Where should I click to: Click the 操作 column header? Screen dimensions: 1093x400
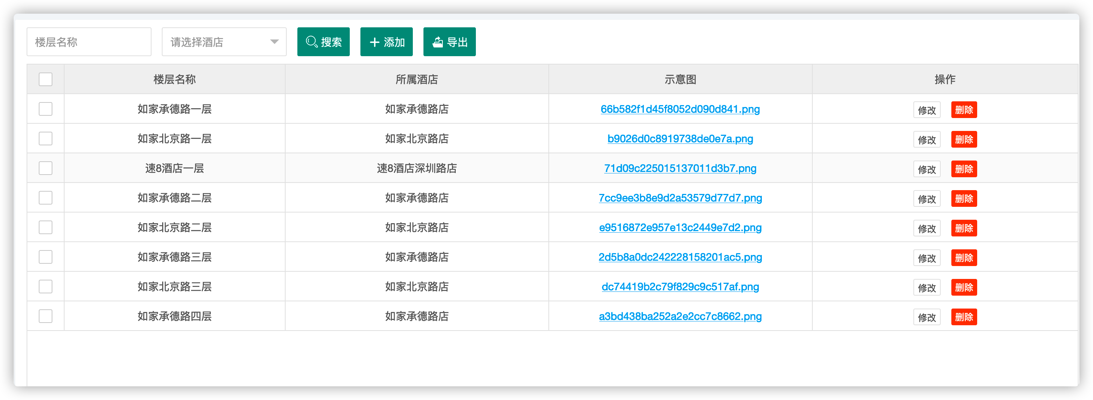point(945,79)
